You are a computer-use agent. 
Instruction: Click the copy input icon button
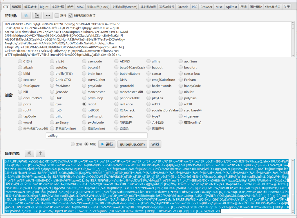click(x=26, y=15)
